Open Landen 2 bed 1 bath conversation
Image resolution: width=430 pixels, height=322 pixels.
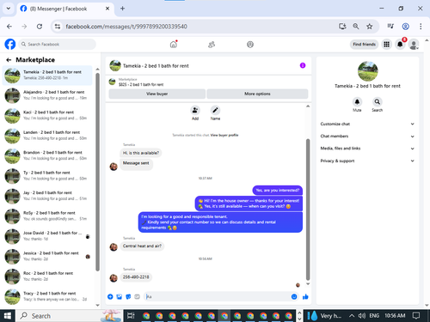(47, 136)
